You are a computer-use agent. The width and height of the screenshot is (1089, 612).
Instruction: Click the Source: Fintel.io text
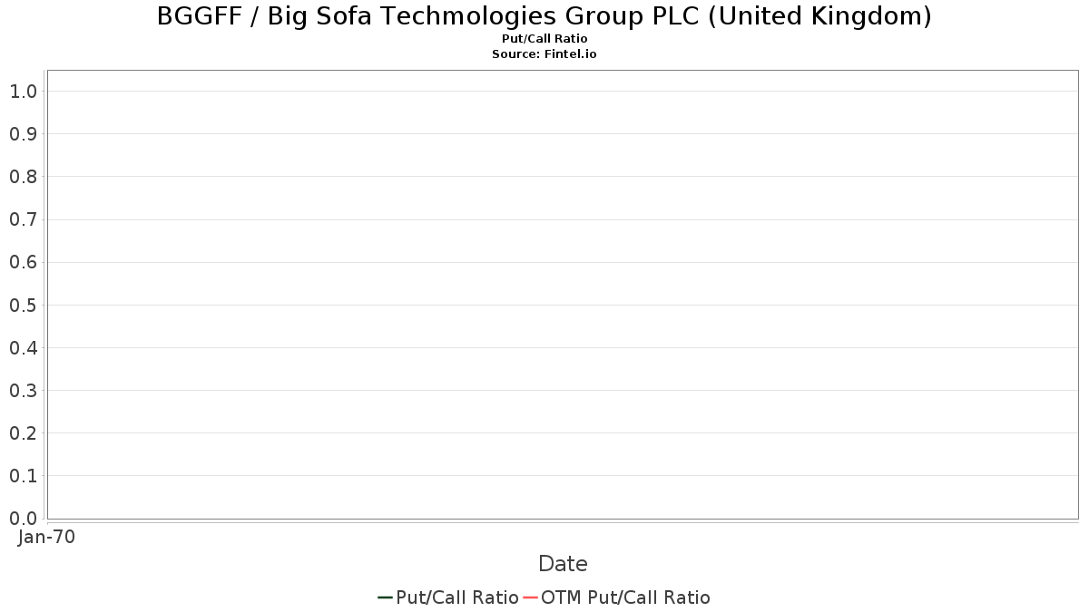pos(544,54)
